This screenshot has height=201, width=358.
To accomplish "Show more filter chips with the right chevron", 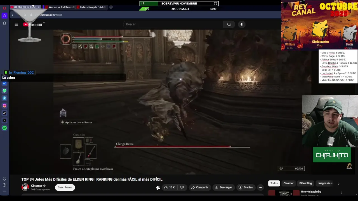I will pyautogui.click(x=339, y=184).
